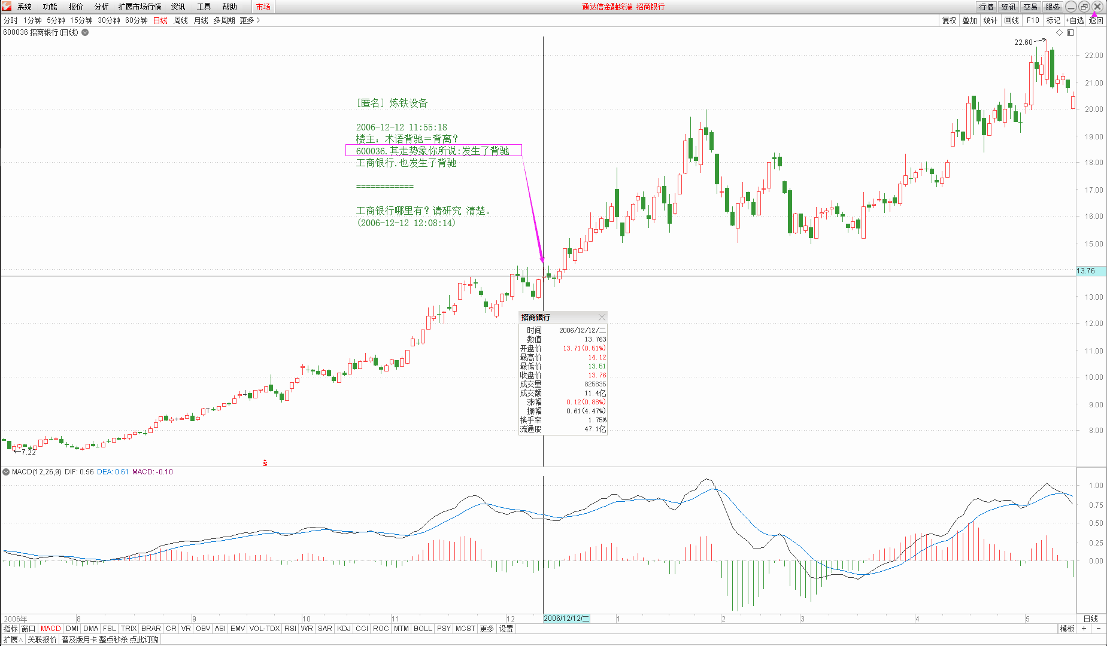The width and height of the screenshot is (1107, 646).
Task: Open the 工具 menu
Action: point(204,7)
